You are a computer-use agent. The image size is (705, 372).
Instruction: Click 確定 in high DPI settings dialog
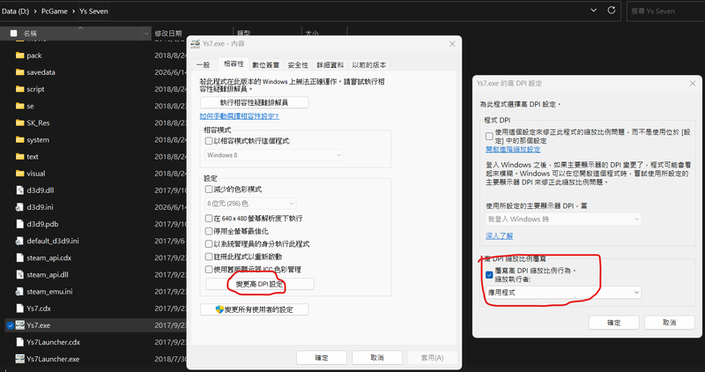[x=613, y=323]
